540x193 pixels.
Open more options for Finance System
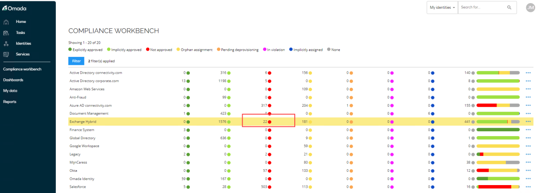tap(528, 130)
